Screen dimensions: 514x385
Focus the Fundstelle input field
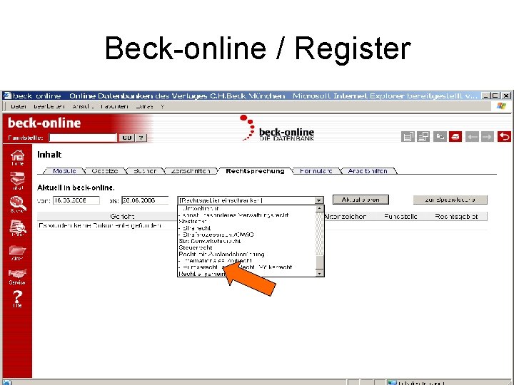(83, 138)
